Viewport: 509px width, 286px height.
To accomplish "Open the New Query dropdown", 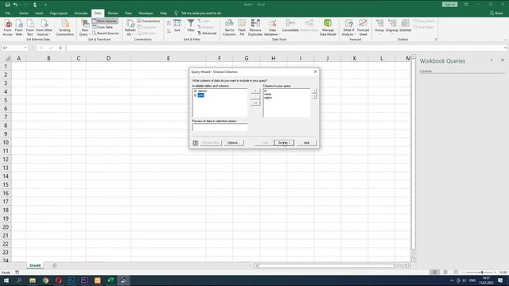I will pos(85,27).
